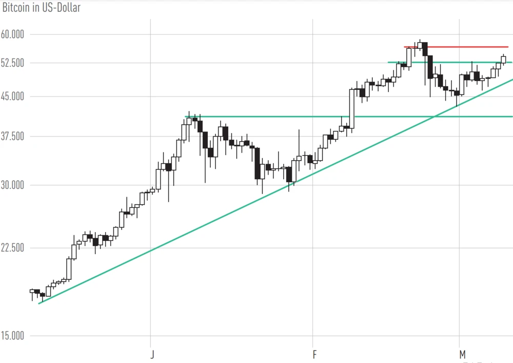Image resolution: width=513 pixels, height=363 pixels.
Task: Click the 52.500 price axis label
Action: 13,63
